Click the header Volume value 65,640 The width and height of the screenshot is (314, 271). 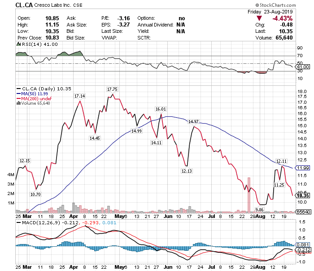[x=284, y=38]
